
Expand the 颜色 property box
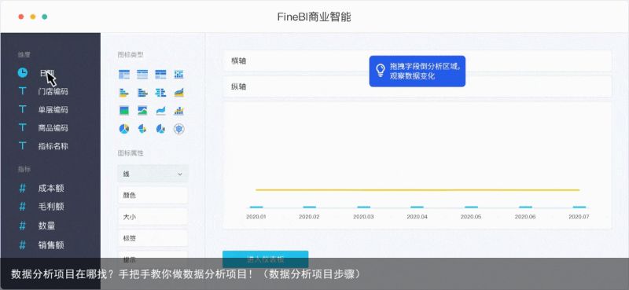(x=153, y=196)
